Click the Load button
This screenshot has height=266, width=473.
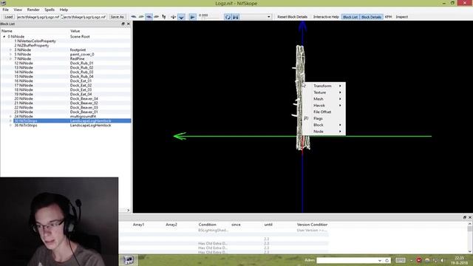click(x=8, y=17)
